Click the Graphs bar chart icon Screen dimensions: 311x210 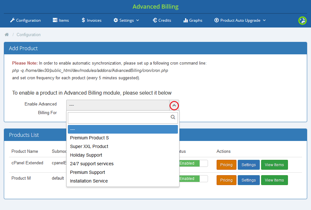click(186, 20)
